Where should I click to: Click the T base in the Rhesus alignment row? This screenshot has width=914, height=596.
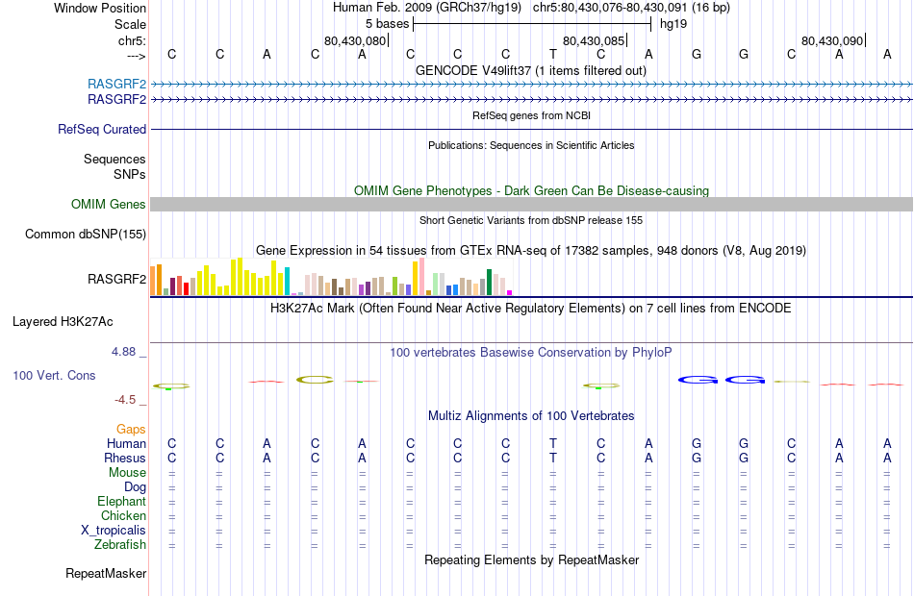point(552,459)
